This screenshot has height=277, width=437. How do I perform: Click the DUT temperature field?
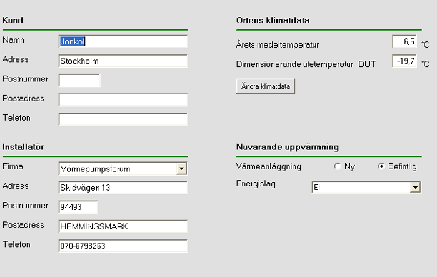click(x=404, y=61)
